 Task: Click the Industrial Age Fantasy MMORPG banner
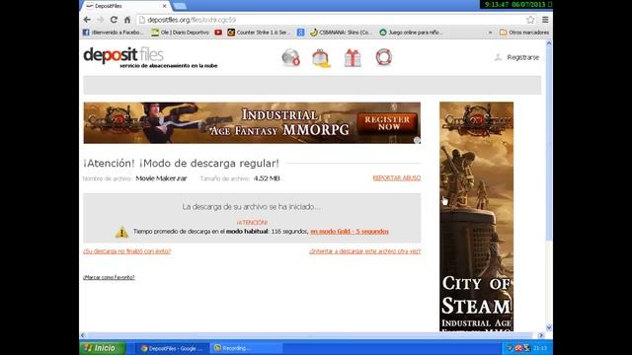tap(252, 122)
